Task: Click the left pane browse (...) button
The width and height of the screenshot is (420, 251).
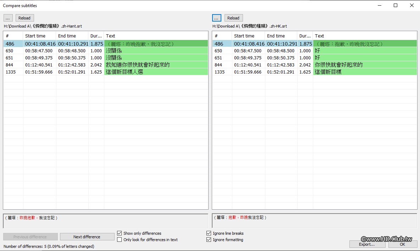Action: [x=8, y=18]
